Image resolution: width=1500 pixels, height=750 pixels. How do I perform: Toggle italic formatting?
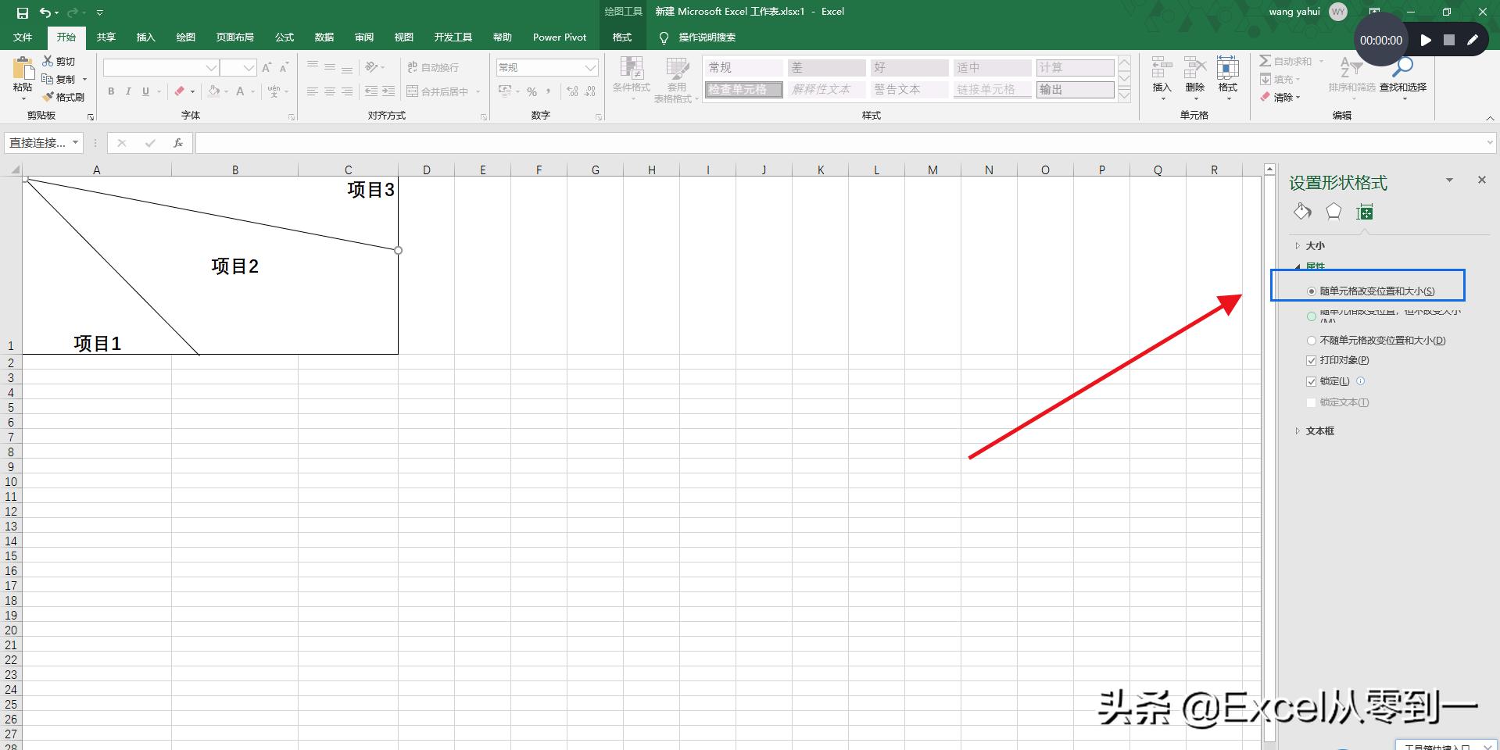point(128,91)
